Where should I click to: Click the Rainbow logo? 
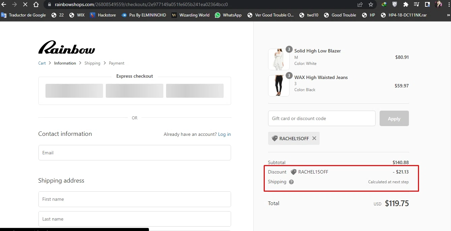[67, 47]
